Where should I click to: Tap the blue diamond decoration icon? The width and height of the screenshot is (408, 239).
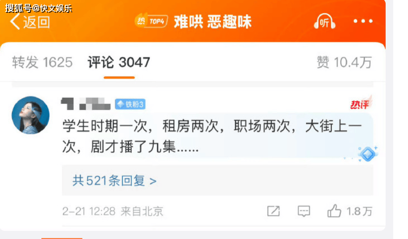click(368, 154)
